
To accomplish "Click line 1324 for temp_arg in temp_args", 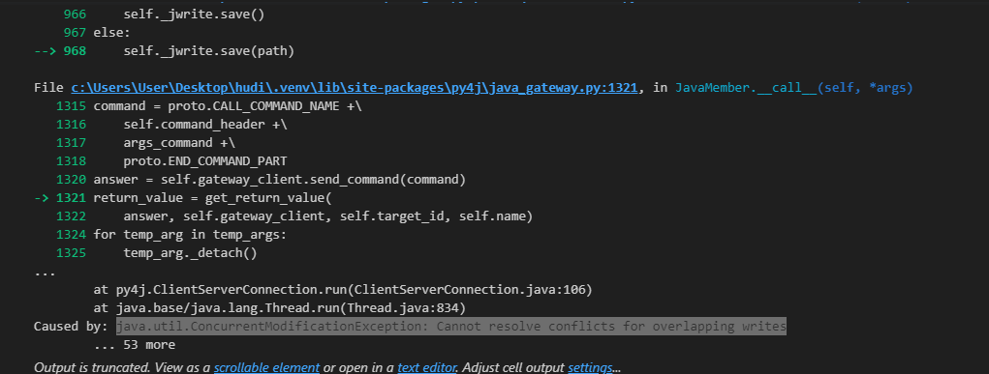I will (190, 235).
